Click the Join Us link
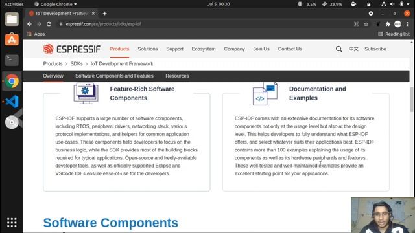This screenshot has height=233, width=415. point(261,49)
